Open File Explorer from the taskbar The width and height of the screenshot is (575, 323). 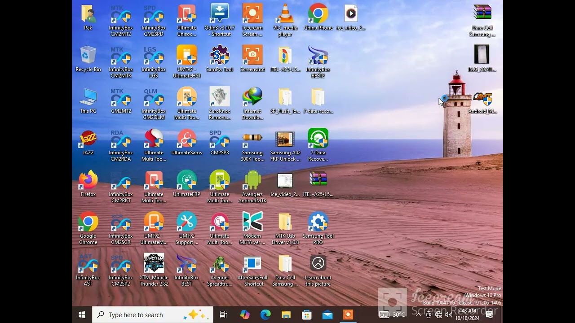point(286,314)
